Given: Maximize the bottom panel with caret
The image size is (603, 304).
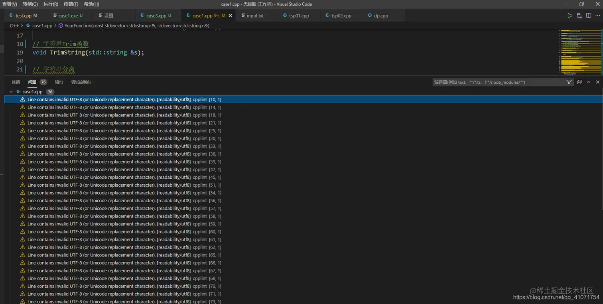Looking at the screenshot, I should point(588,82).
